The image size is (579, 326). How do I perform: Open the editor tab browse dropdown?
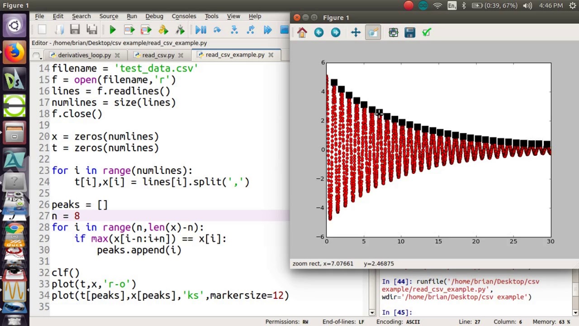click(37, 55)
